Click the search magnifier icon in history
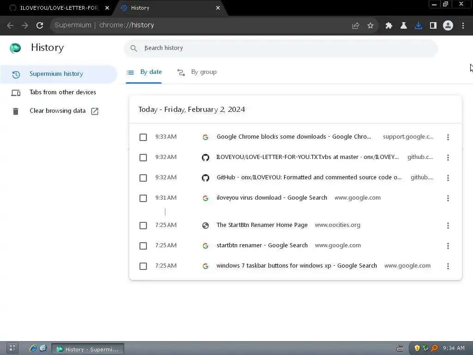The width and height of the screenshot is (473, 355). (133, 48)
